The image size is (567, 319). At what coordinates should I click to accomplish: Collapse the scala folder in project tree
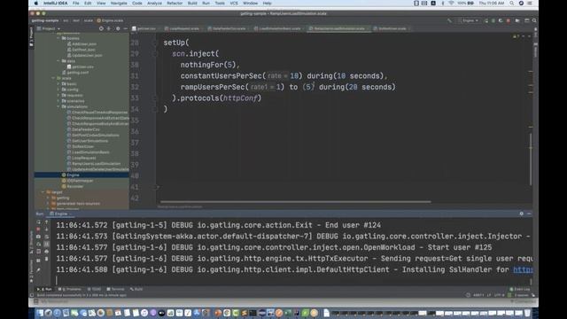(x=53, y=78)
